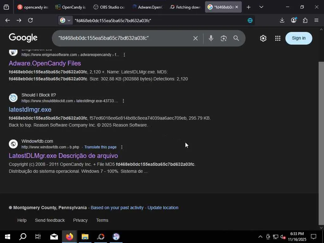Close the active Google search tab
Image resolution: width=324 pixels, height=243 pixels.
(x=237, y=7)
